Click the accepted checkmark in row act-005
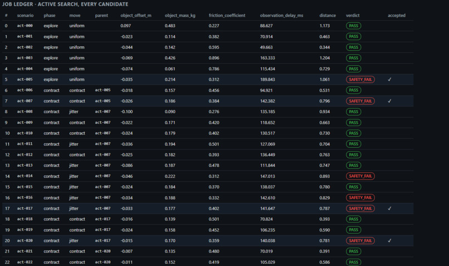This screenshot has width=449, height=266. click(x=389, y=79)
